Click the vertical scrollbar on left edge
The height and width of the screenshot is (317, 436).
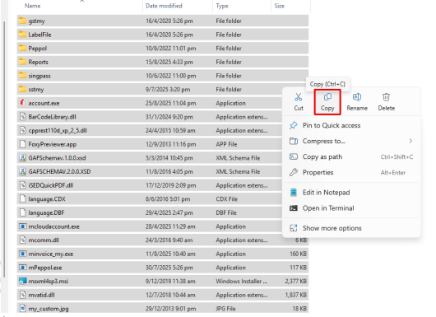click(x=4, y=149)
